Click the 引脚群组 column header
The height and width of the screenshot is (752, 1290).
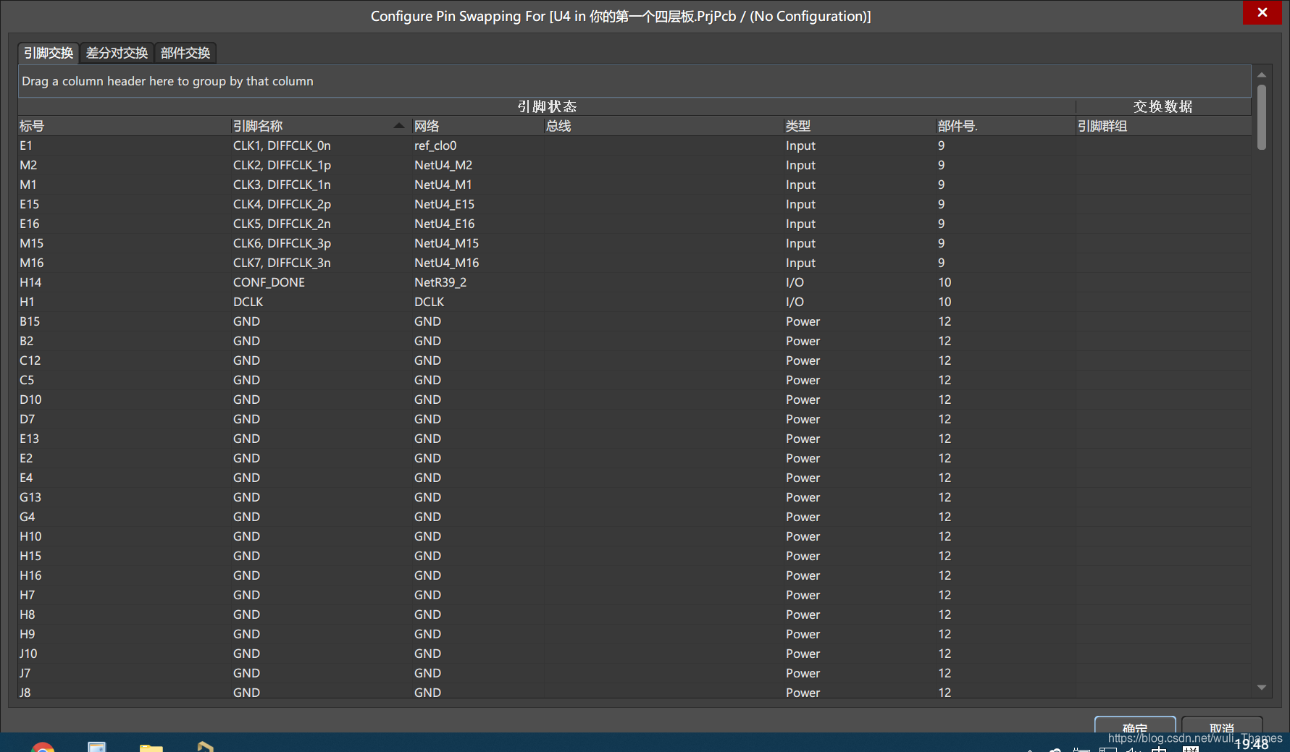(1163, 126)
